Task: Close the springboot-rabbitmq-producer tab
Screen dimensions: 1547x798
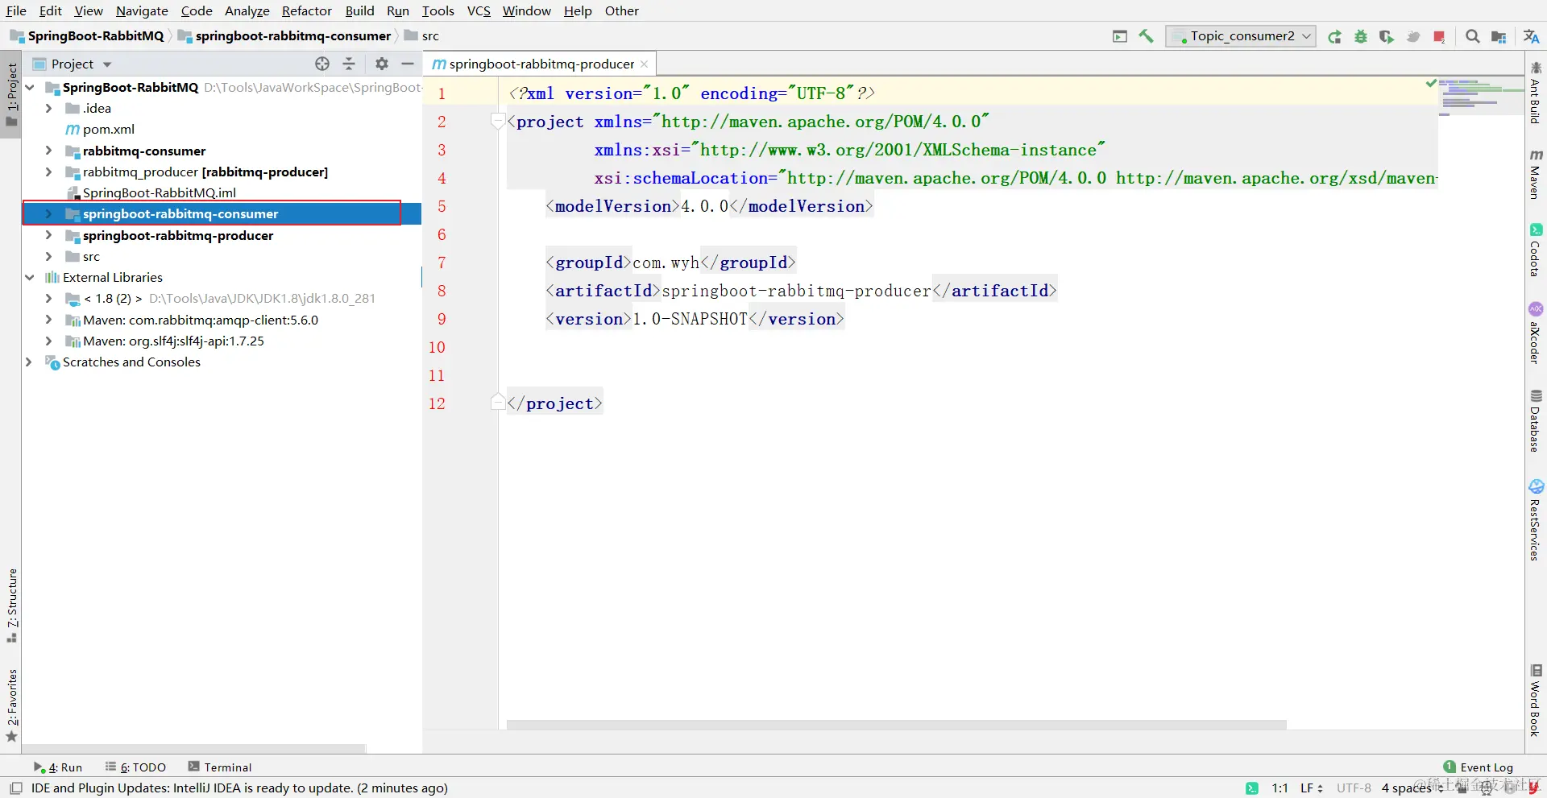Action: 644,64
